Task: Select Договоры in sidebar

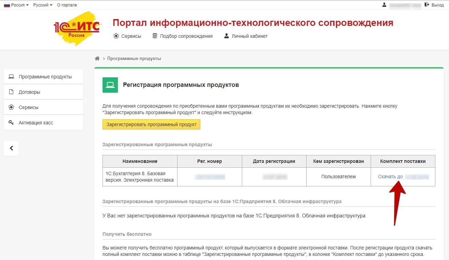Action: pos(44,92)
